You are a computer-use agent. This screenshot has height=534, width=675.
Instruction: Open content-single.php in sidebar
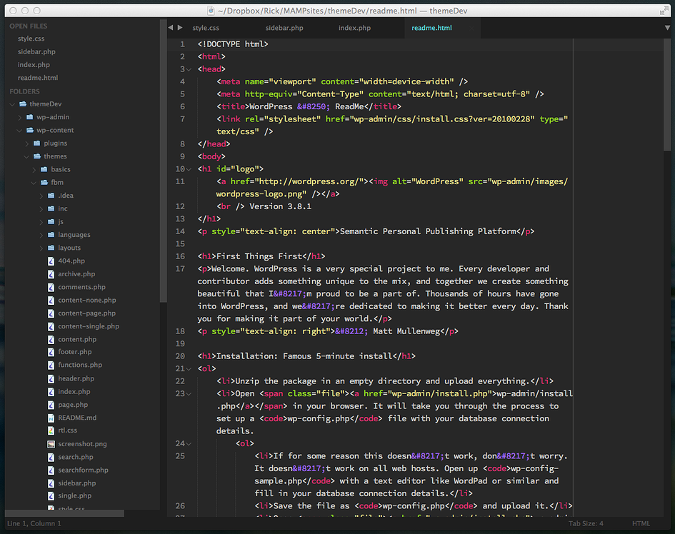pyautogui.click(x=89, y=326)
